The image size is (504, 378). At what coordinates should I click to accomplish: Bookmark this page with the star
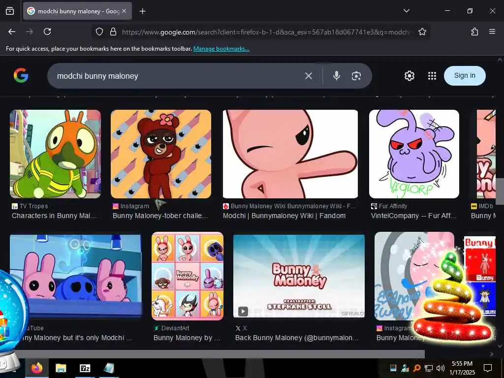click(x=422, y=31)
